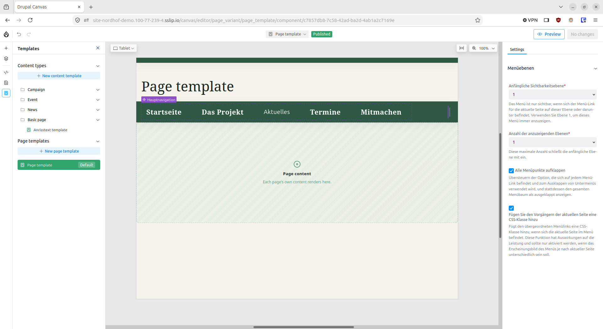Bookmark this page with the star icon
The height and width of the screenshot is (329, 603).
(478, 20)
